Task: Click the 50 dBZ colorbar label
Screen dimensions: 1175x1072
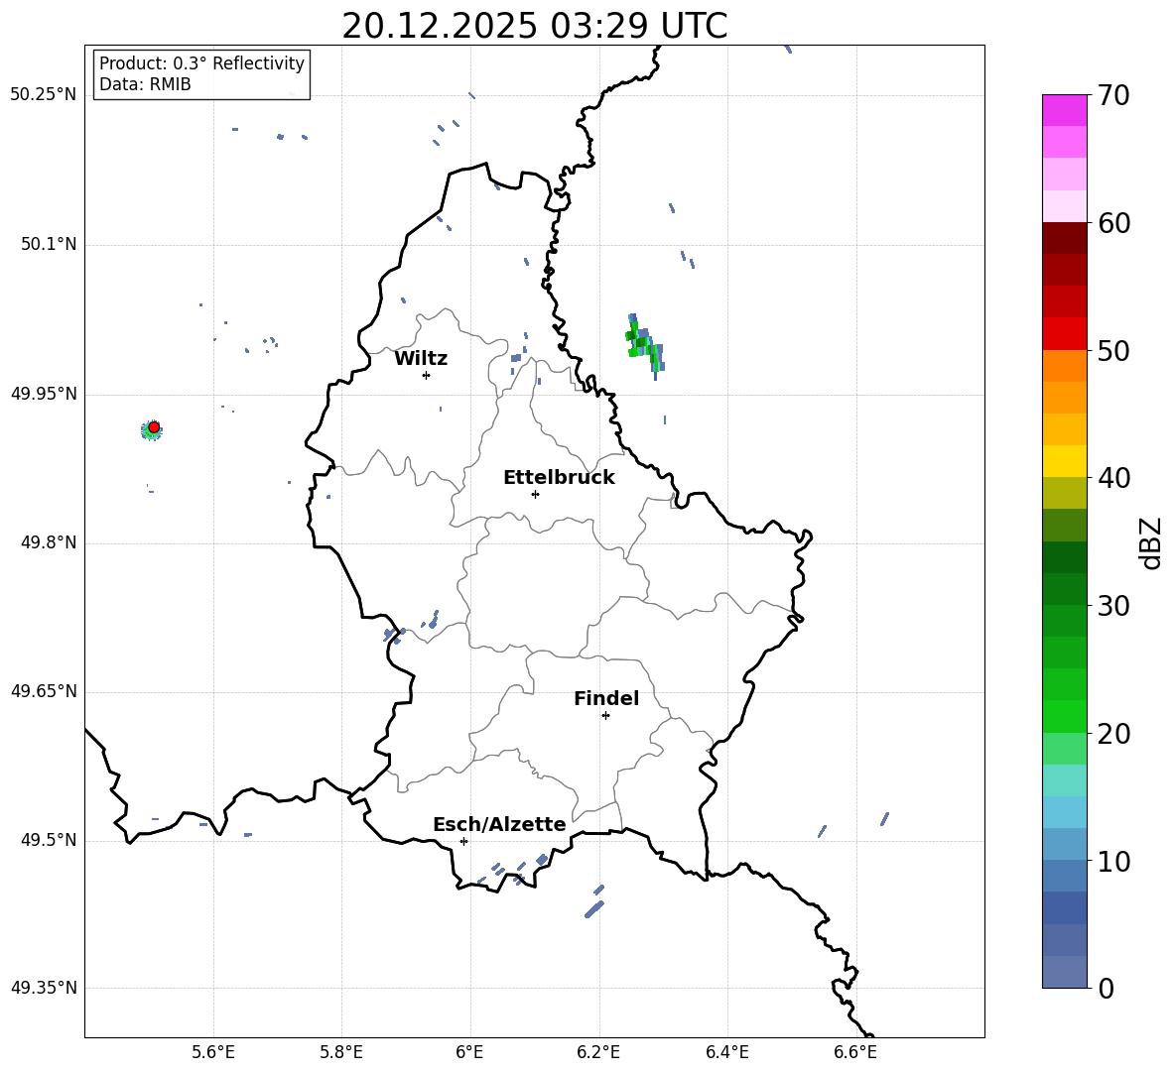Action: point(1113,350)
